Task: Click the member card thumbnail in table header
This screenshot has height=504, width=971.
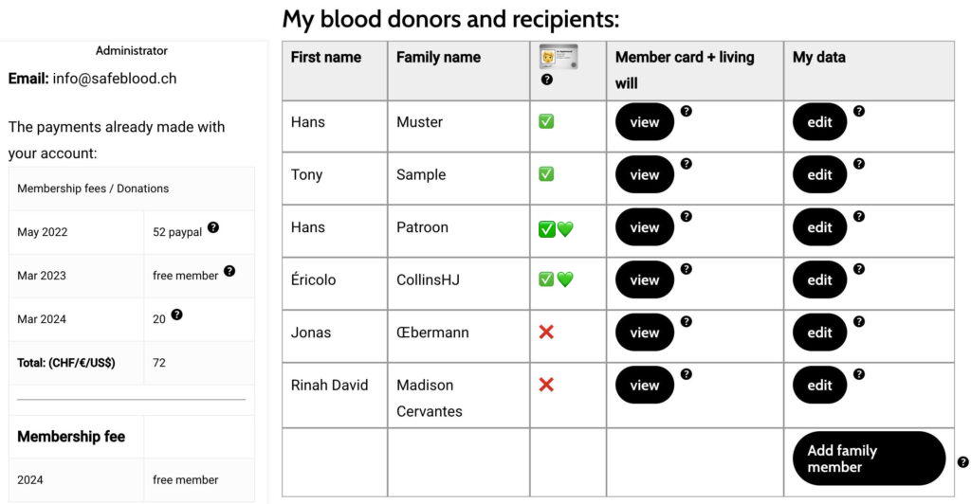Action: click(559, 57)
